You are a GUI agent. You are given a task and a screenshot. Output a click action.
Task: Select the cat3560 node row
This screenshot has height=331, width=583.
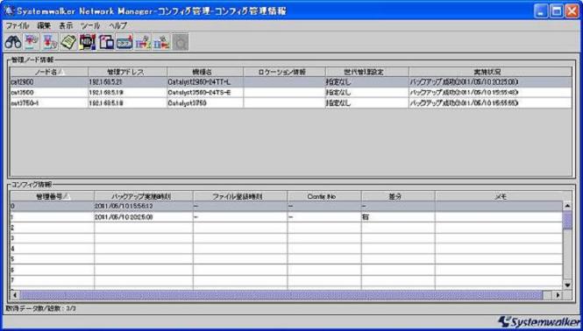pos(291,92)
